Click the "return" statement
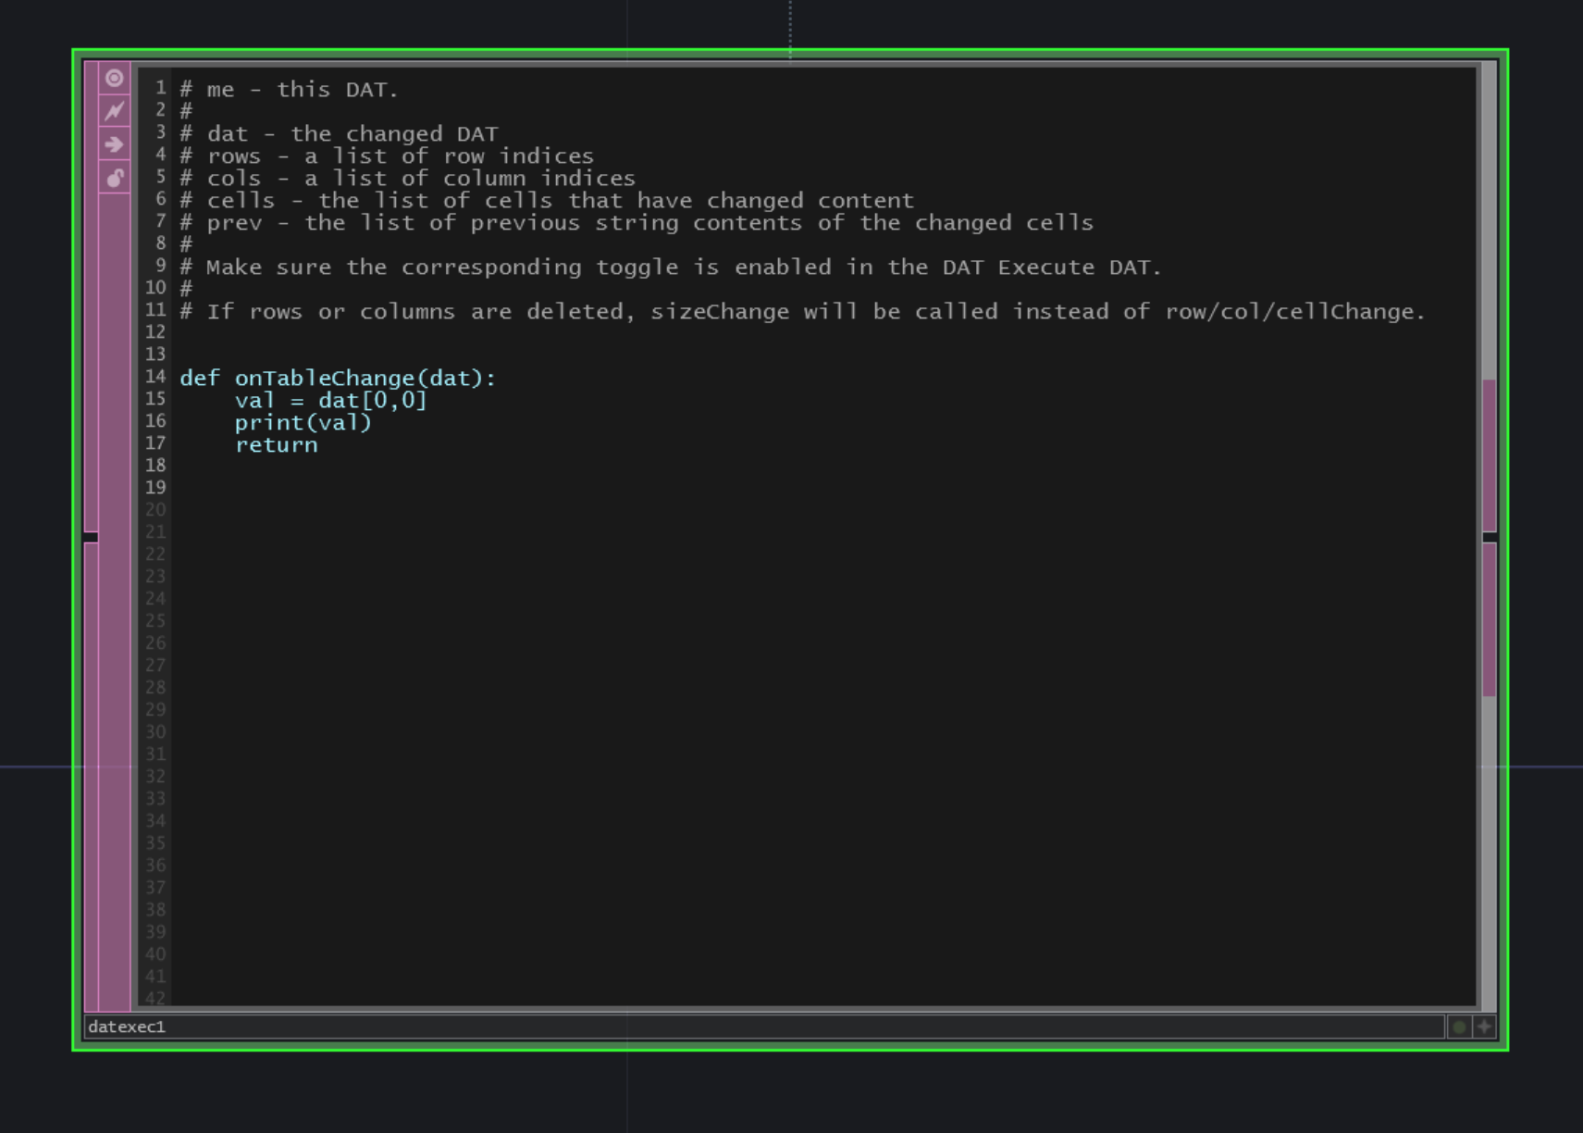 276,445
